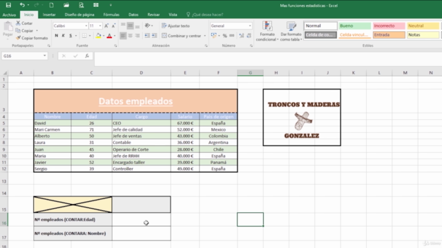Align text left
Image resolution: width=442 pixels, height=248 pixels.
[123, 36]
